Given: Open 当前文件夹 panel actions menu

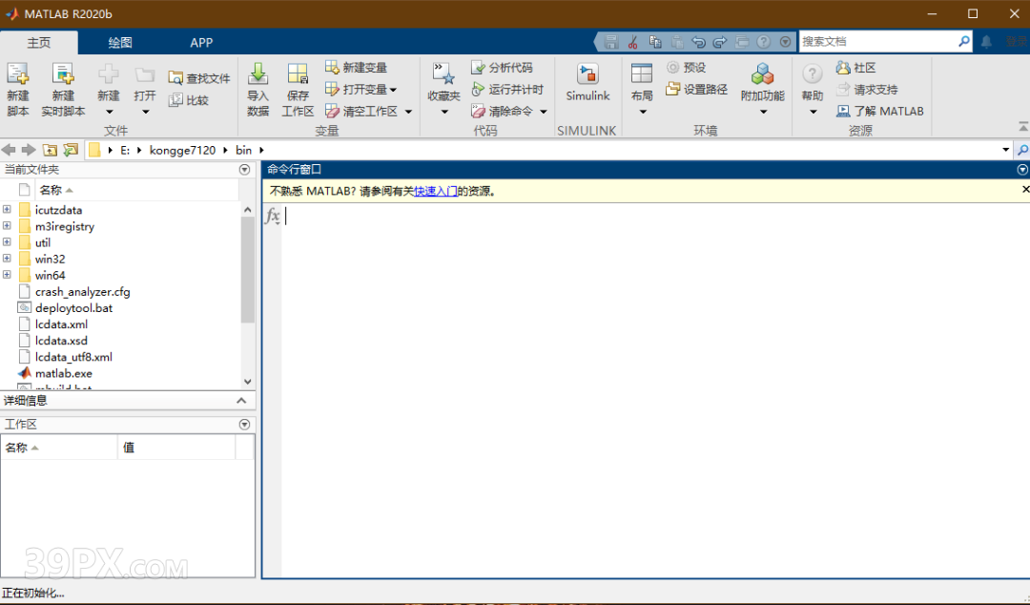Looking at the screenshot, I should (x=244, y=170).
